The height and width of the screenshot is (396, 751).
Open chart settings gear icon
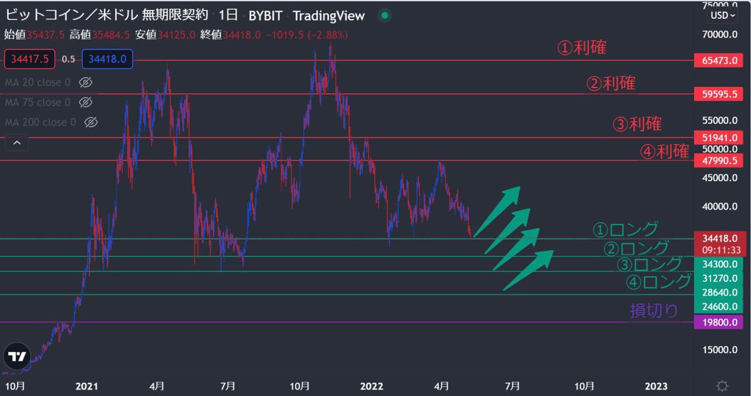pyautogui.click(x=722, y=385)
